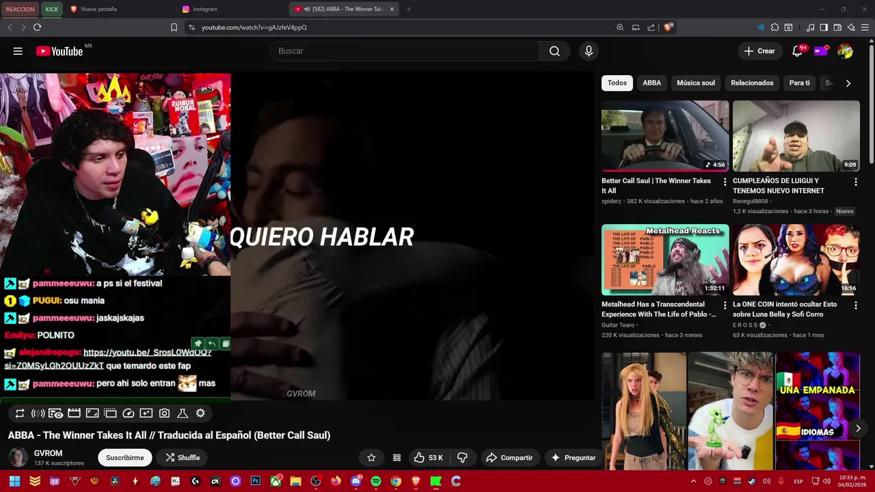Click the YouTube search magnifier button
Screen dimensions: 875x492
point(554,51)
